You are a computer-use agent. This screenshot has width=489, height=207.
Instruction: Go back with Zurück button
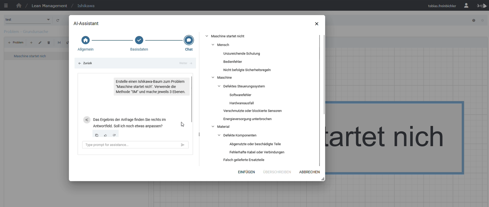(x=85, y=63)
